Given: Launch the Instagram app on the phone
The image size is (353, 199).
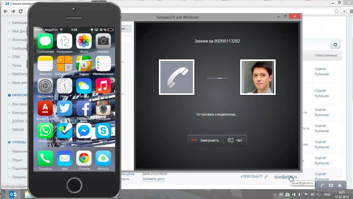Looking at the screenshot, I should pos(103,108).
